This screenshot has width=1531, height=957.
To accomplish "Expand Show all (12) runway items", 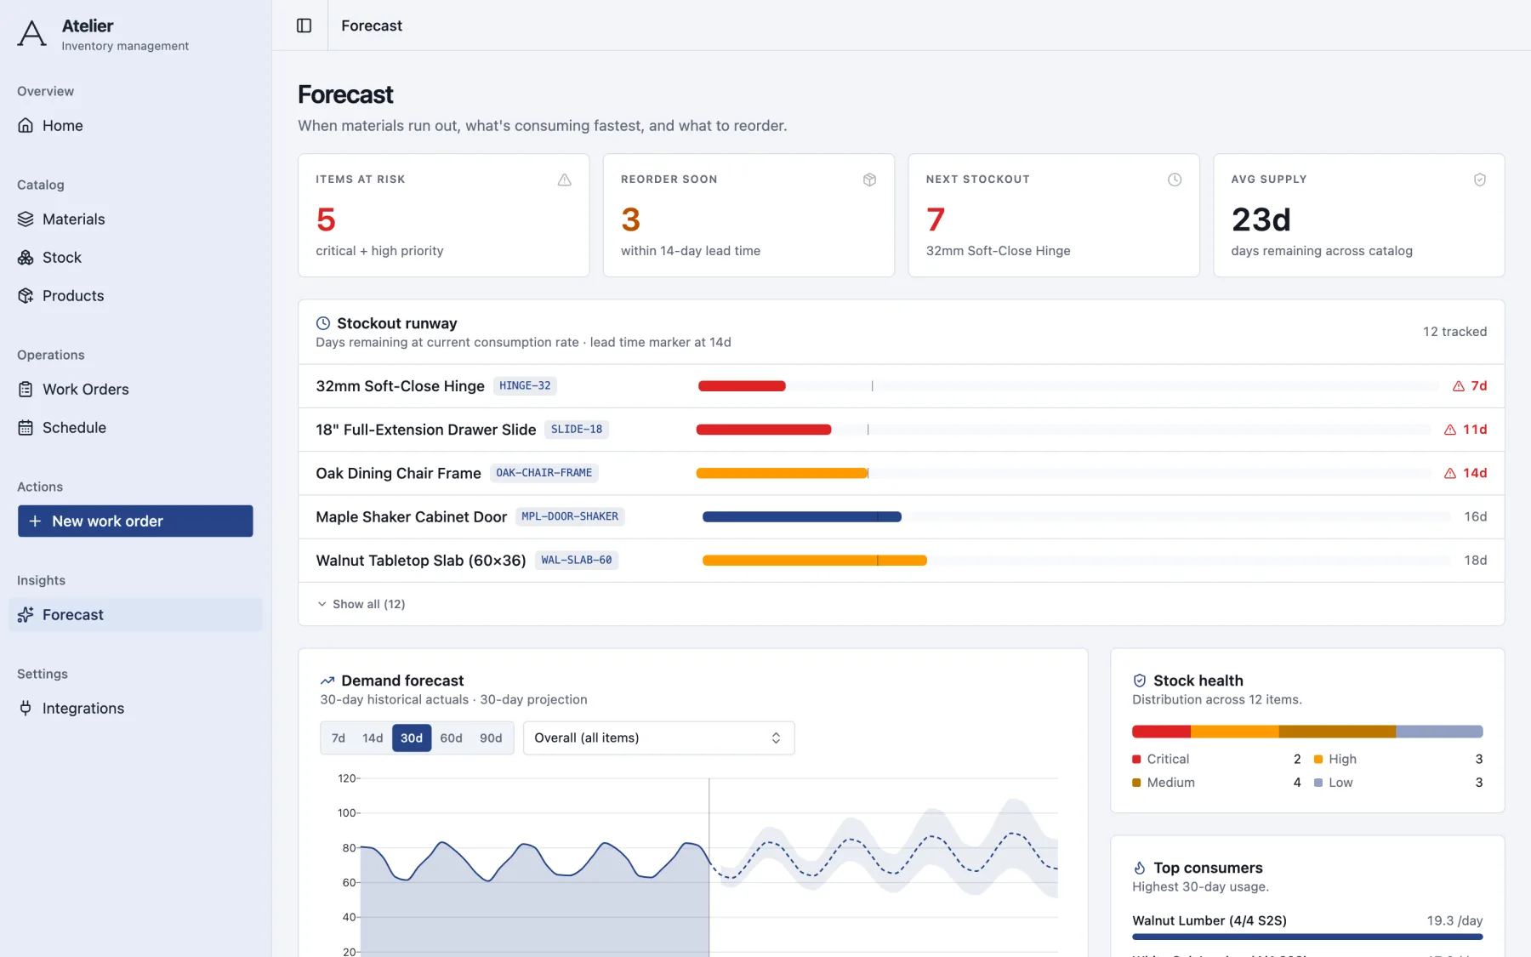I will tap(361, 604).
